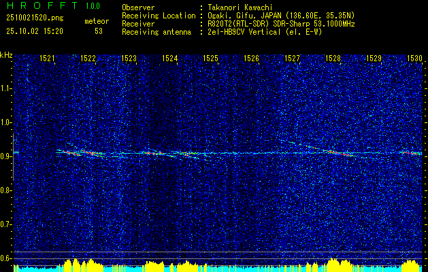Viewport: 428px width, 272px height.
Task: Click the Observer label
Action: pos(138,7)
